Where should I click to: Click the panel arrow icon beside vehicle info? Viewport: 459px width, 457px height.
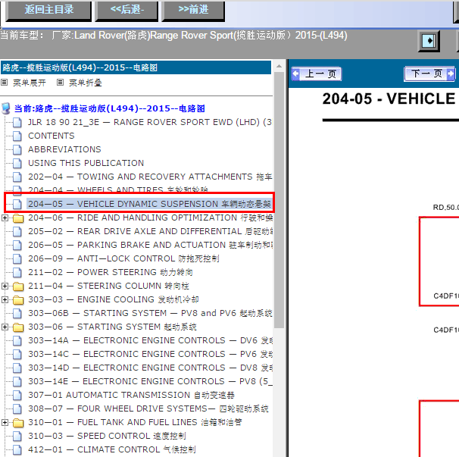[429, 41]
